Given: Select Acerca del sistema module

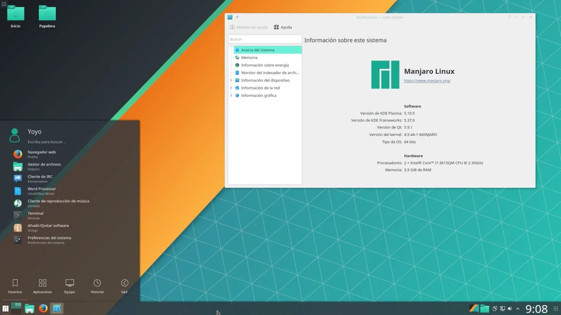Looking at the screenshot, I should 268,50.
